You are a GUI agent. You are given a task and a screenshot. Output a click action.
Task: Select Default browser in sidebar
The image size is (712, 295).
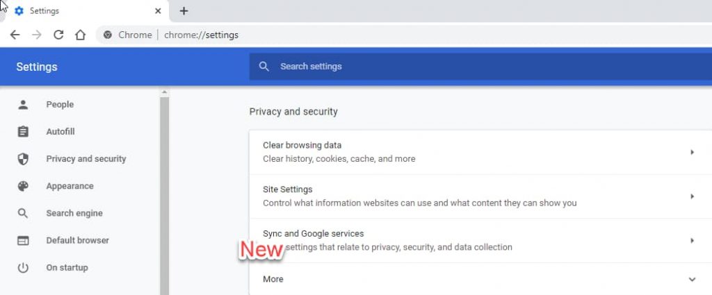[77, 240]
